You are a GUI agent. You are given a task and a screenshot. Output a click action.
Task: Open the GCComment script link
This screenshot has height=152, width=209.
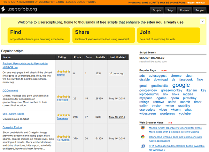tap(10, 91)
